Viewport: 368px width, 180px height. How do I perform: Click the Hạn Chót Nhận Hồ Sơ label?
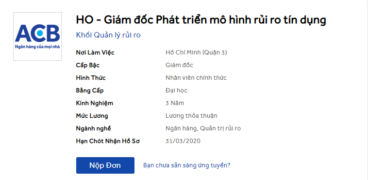coord(108,141)
